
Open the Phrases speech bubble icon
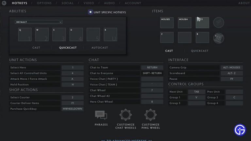tap(101, 116)
